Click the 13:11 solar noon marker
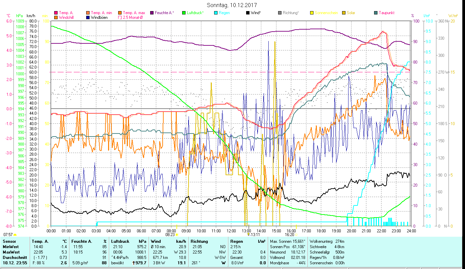 click(x=254, y=235)
